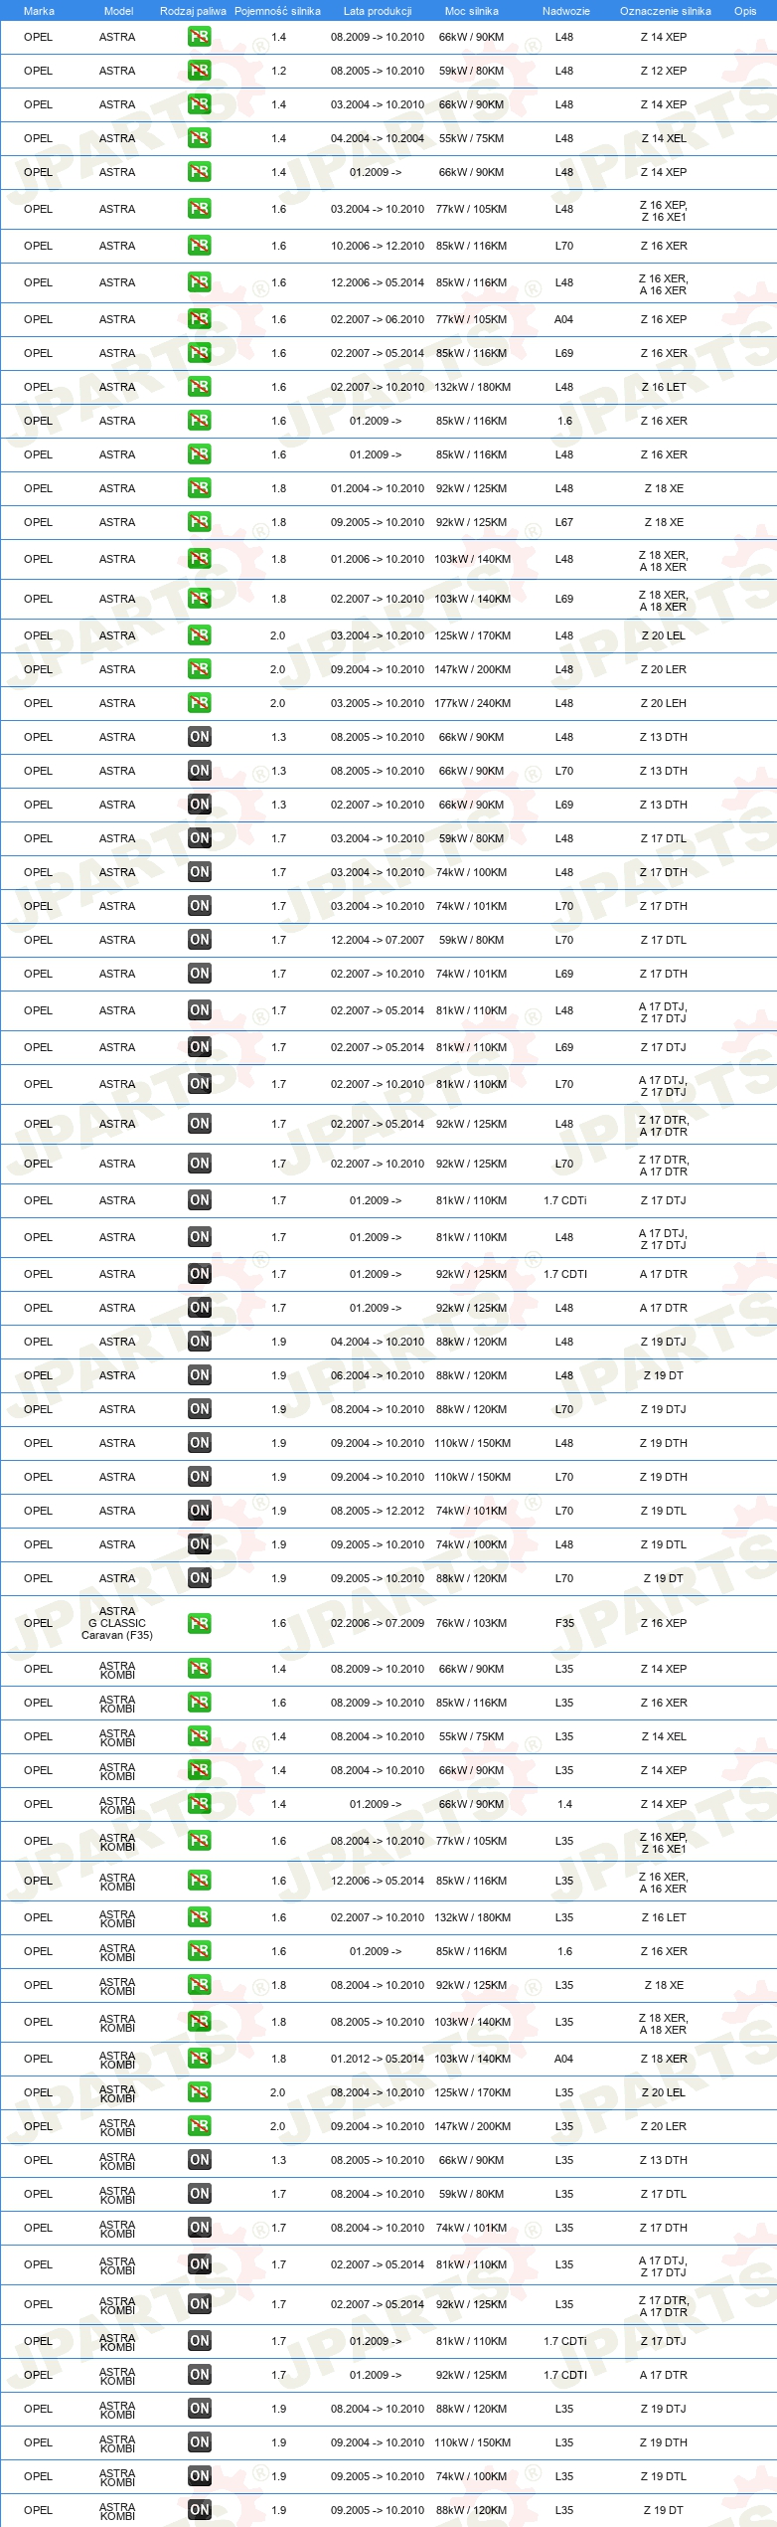Click the L67 body cell
This screenshot has width=777, height=2527.
[564, 522]
